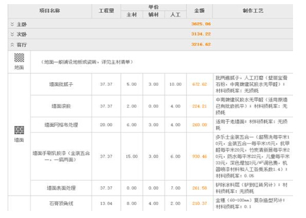Click the 工程量 column header

(x=106, y=11)
